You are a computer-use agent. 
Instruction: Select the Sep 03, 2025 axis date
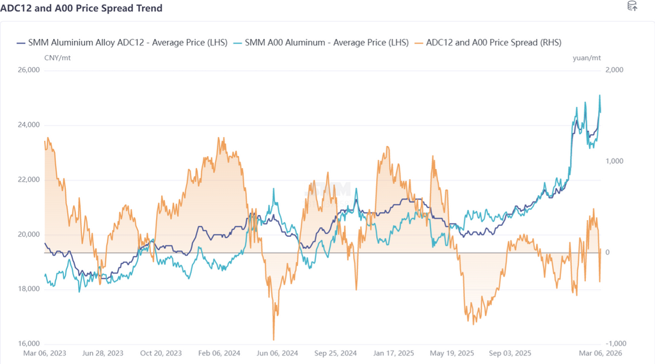click(510, 353)
